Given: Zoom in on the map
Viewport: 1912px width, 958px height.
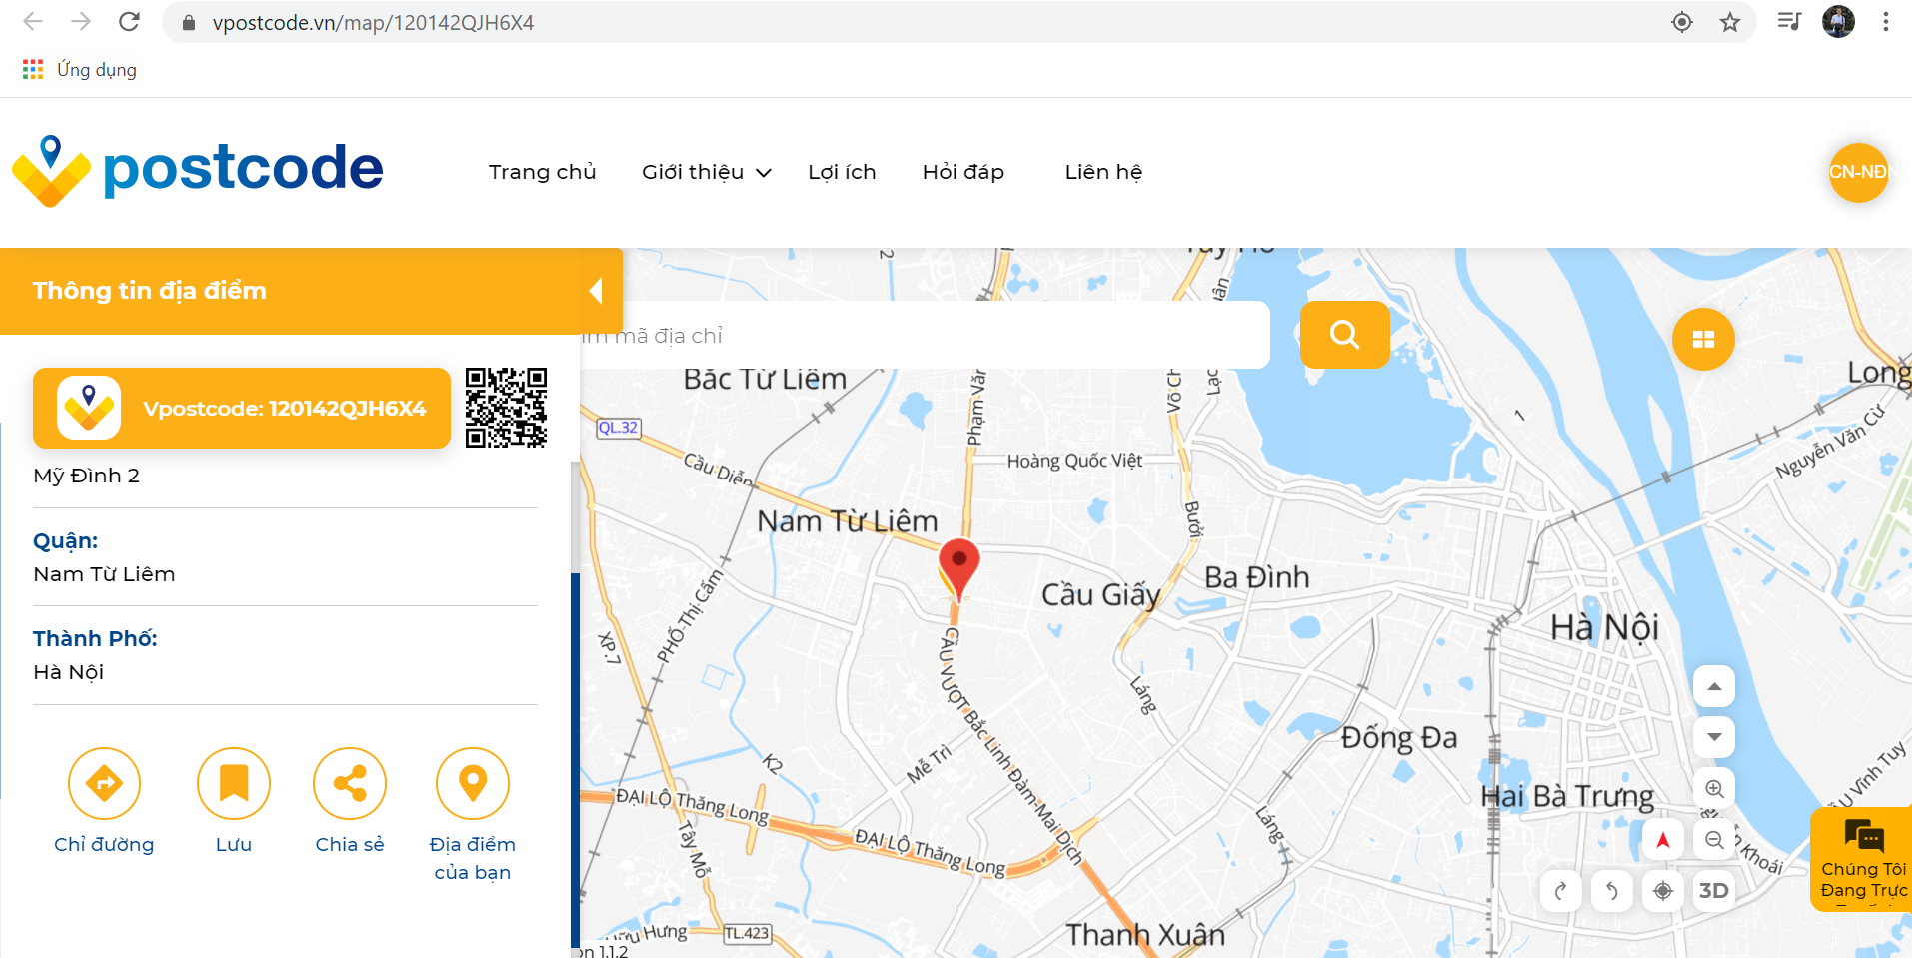Looking at the screenshot, I should coord(1714,788).
